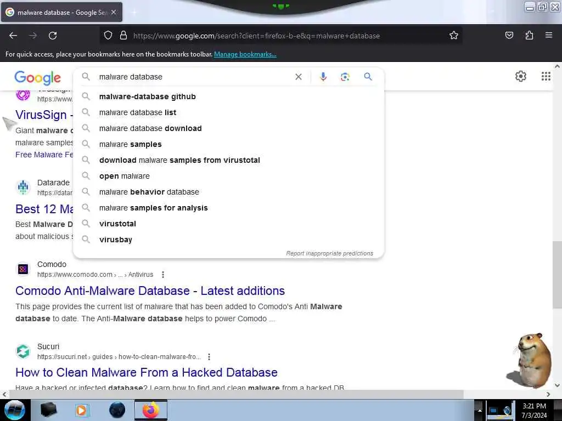Open the Google apps grid icon
This screenshot has height=421, width=562.
click(x=546, y=76)
